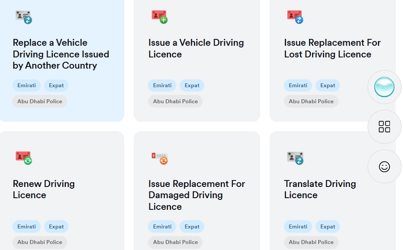Open the 'Translate Driving Licence' service
Image resolution: width=403 pixels, height=250 pixels.
pos(320,189)
